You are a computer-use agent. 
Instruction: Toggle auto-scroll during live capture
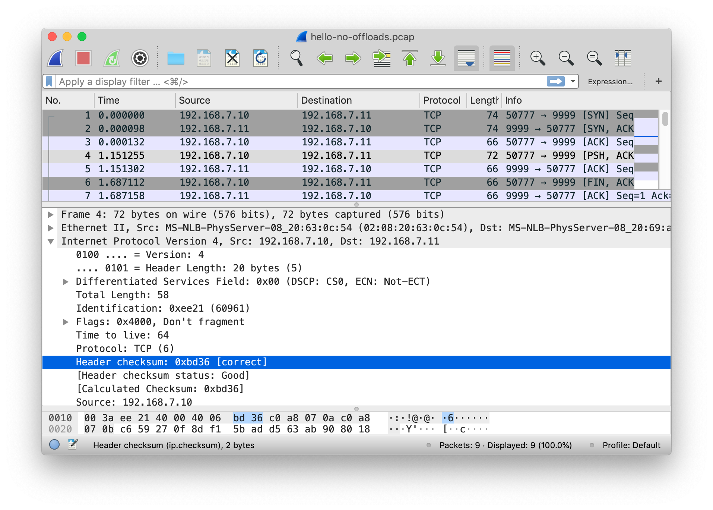(x=466, y=59)
